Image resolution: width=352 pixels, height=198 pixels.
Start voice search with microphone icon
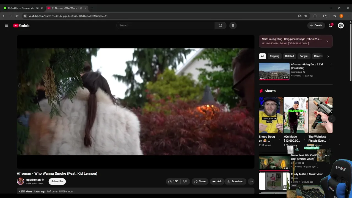[233, 25]
